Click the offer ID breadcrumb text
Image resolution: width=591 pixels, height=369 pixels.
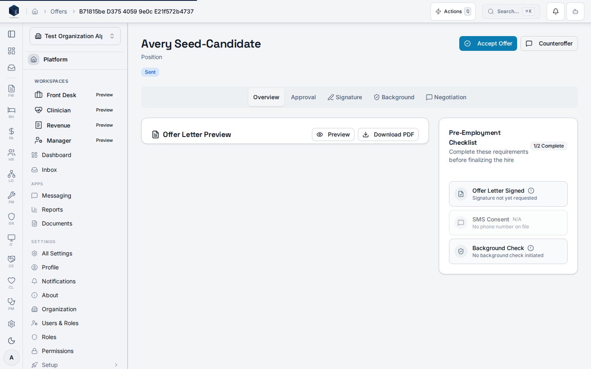tap(136, 11)
